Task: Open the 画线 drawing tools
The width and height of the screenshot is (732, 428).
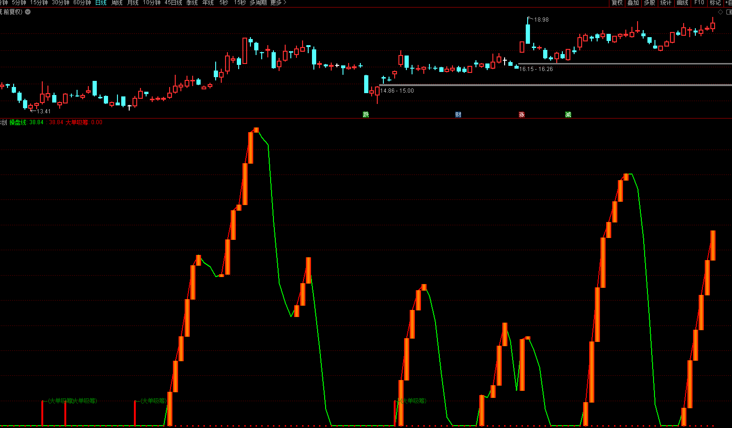Action: (682, 3)
